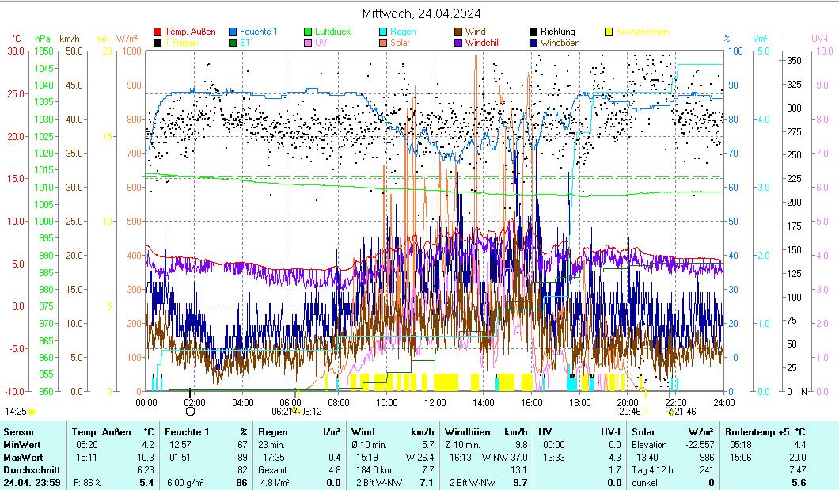Screen dimensions: 839x490
Task: Click the dark blue Windböen legend square
Action: point(534,43)
